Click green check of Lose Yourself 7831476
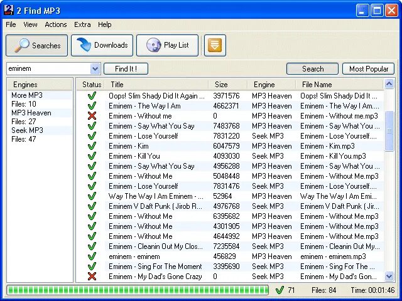The image size is (402, 301). [92, 186]
